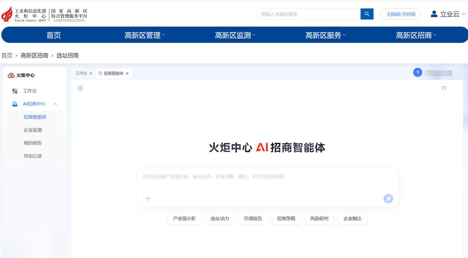Click 高新区招商 in the breadcrumb
468x258 pixels.
click(x=34, y=55)
